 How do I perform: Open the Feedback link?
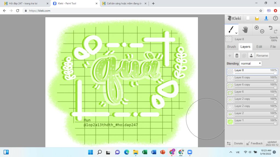[254, 143]
